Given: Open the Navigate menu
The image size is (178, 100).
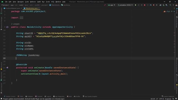Looking at the screenshot, I should pyautogui.click(x=21, y=2).
